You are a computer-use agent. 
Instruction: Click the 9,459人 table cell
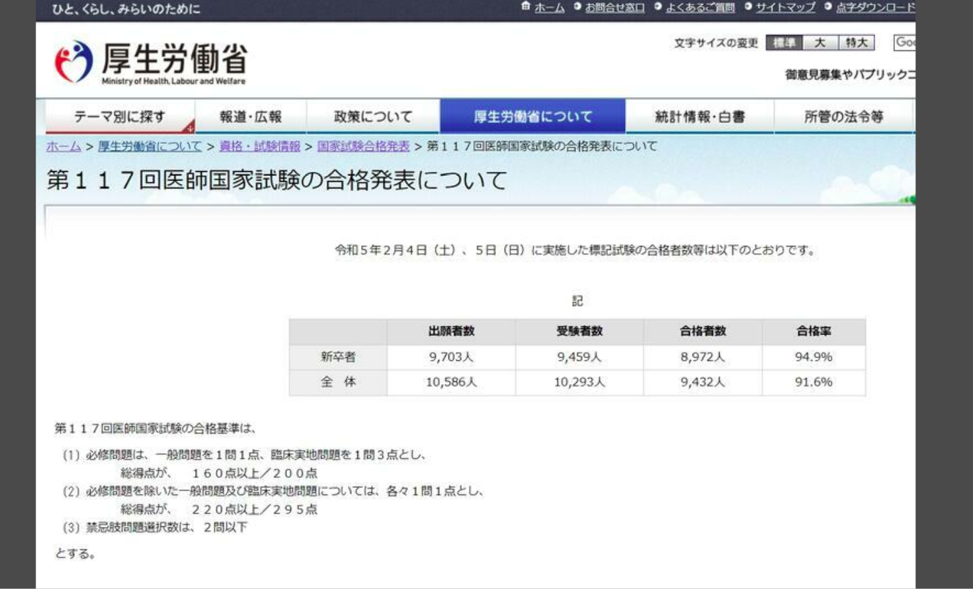tap(579, 357)
